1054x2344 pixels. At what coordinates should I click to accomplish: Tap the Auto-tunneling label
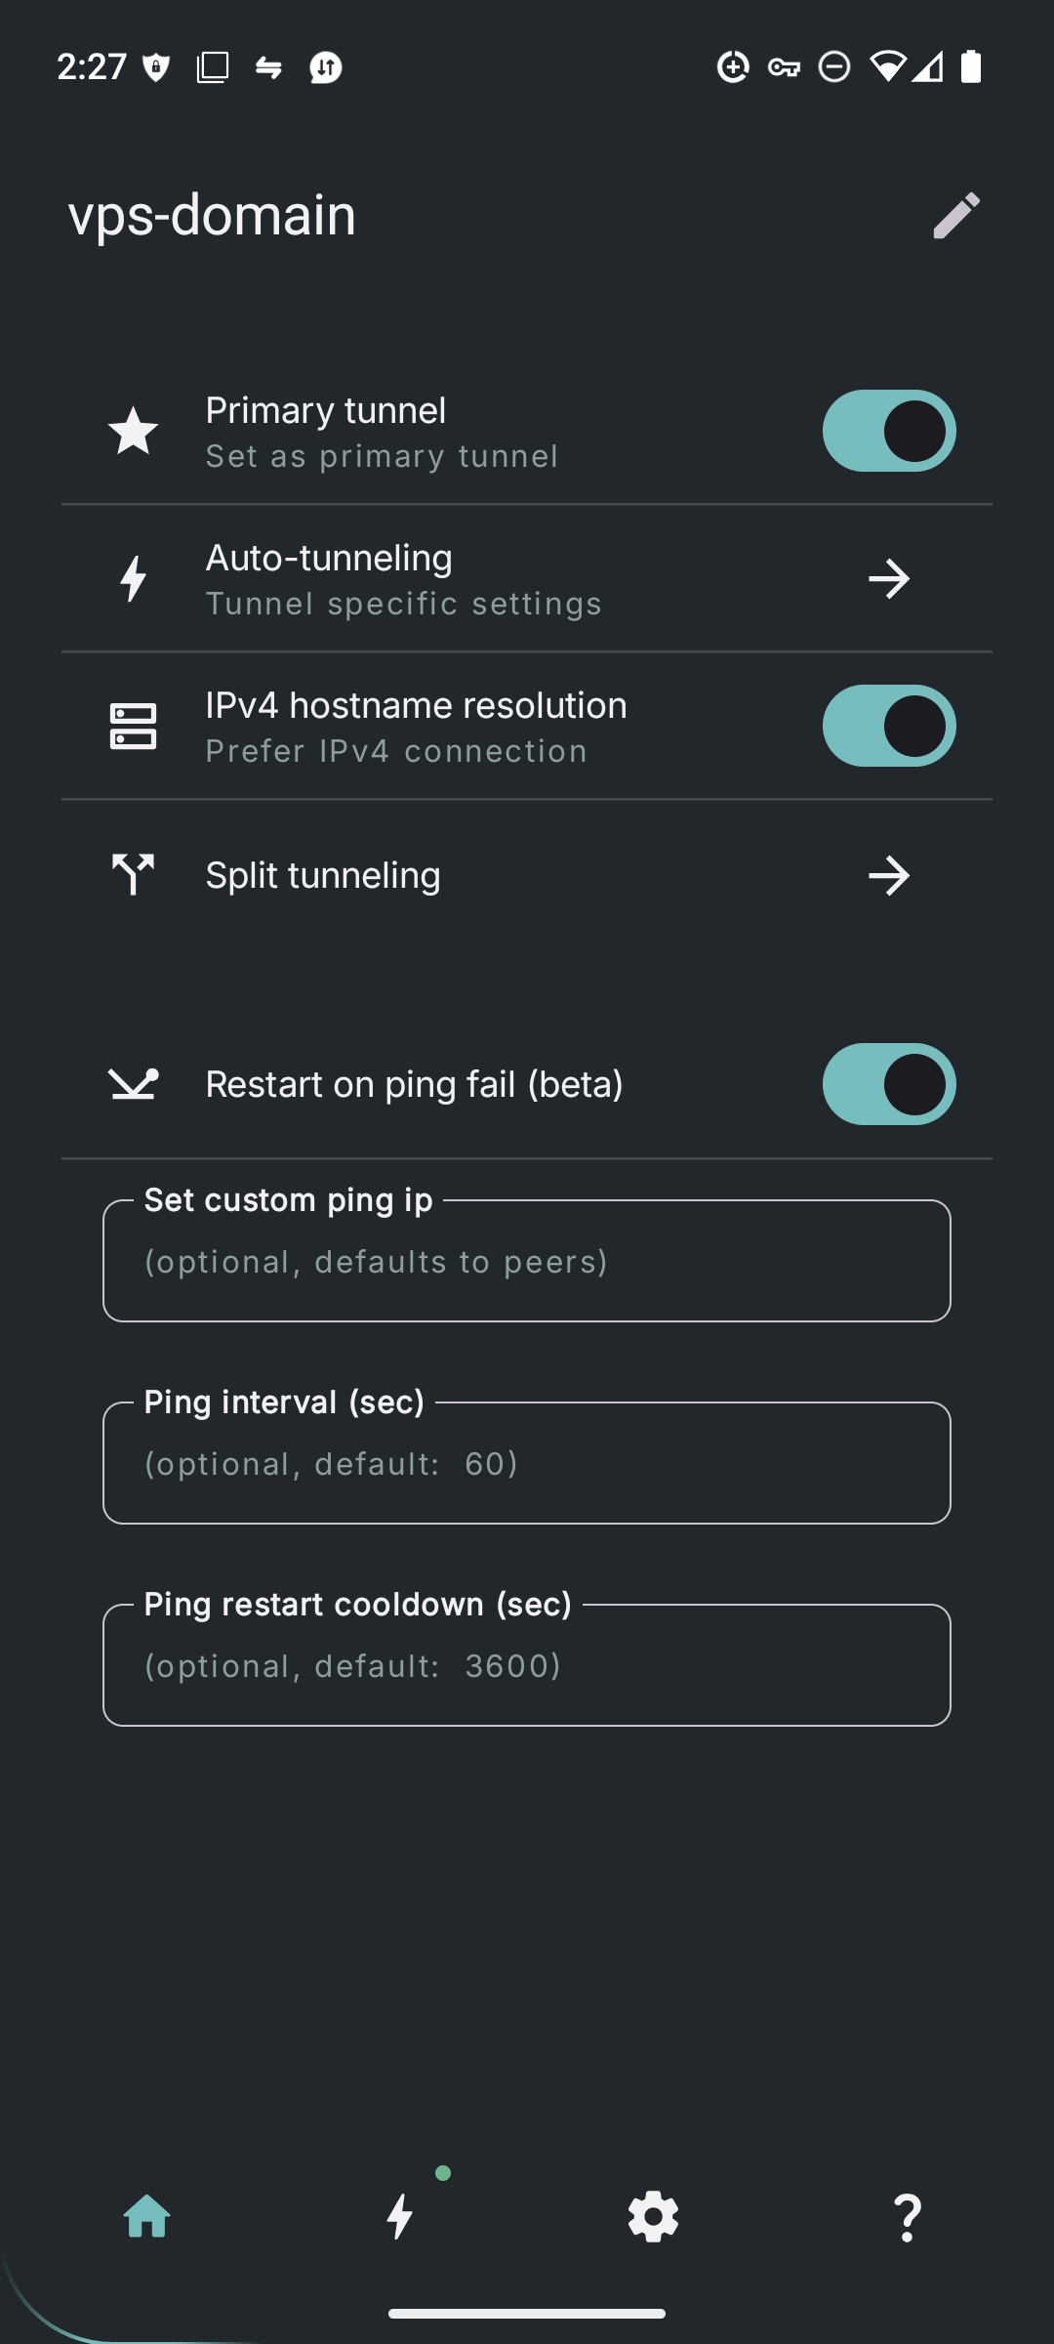[x=329, y=559]
